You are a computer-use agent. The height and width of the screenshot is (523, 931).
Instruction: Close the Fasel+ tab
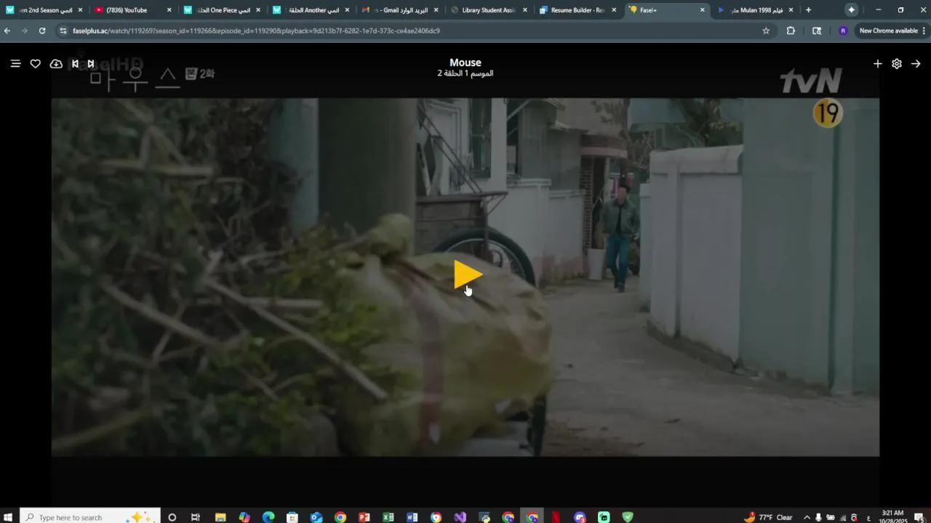(703, 10)
